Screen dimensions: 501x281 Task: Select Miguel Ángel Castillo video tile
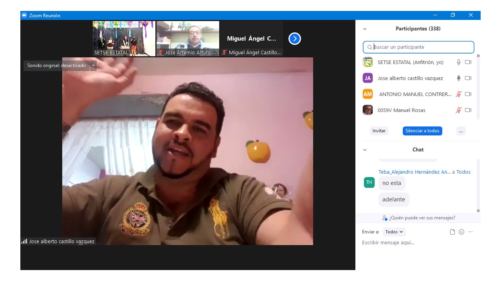pyautogui.click(x=252, y=39)
